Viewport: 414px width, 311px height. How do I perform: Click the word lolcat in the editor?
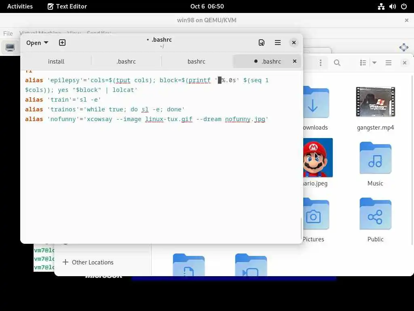[123, 90]
